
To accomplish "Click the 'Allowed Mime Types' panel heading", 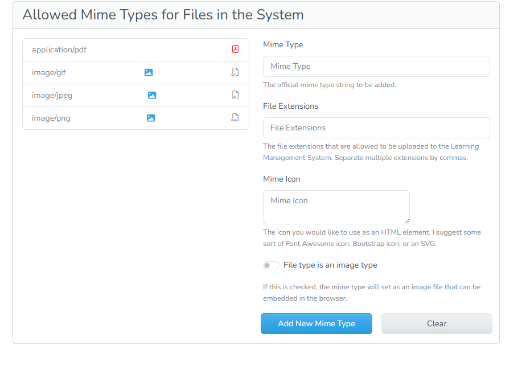I will [163, 15].
